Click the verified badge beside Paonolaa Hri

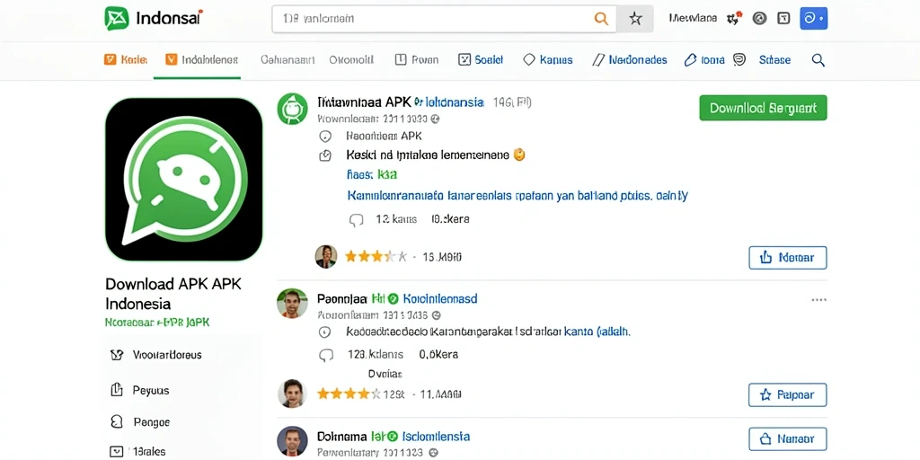tap(394, 298)
